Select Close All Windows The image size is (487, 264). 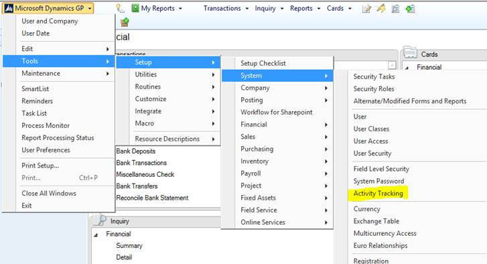click(x=49, y=193)
